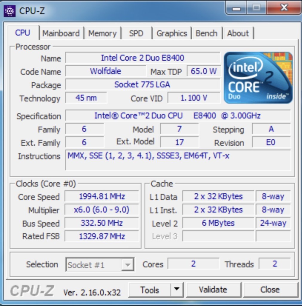Image resolution: width=302 pixels, height=306 pixels.
Task: Click the Core VID value 1.100 V
Action: [x=194, y=98]
